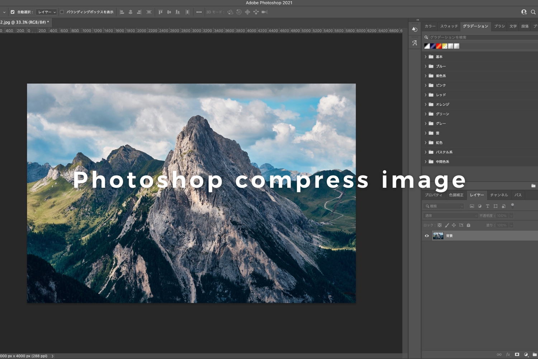Toggle the artboard nesting lock
Viewport: 538px width, 359px height.
(461, 225)
